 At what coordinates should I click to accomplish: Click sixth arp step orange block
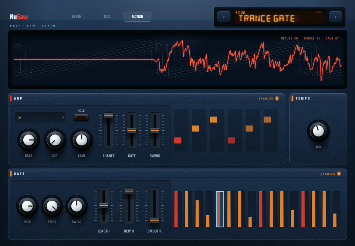[x=267, y=120]
